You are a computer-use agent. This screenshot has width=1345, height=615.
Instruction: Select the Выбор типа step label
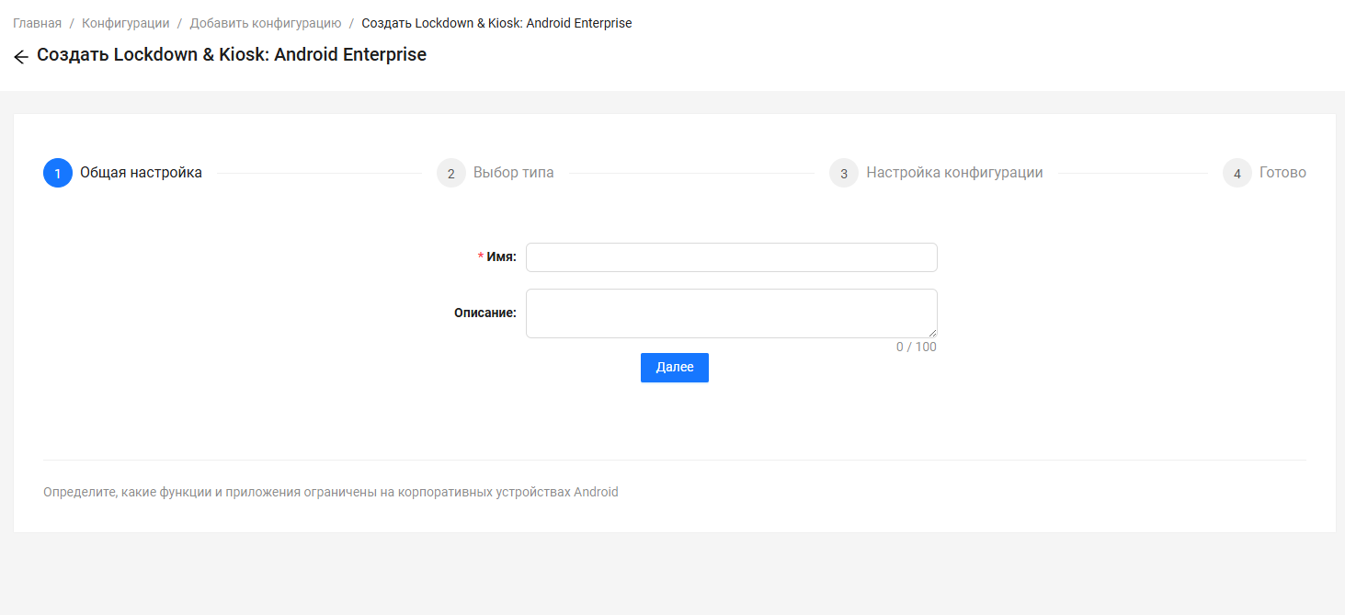(513, 173)
